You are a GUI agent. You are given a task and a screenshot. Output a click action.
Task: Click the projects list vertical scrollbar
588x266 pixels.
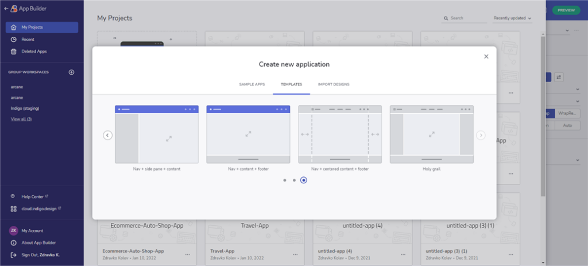(x=543, y=116)
